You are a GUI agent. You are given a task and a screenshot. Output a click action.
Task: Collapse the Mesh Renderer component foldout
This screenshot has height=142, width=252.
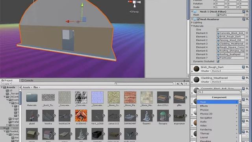tap(192, 19)
